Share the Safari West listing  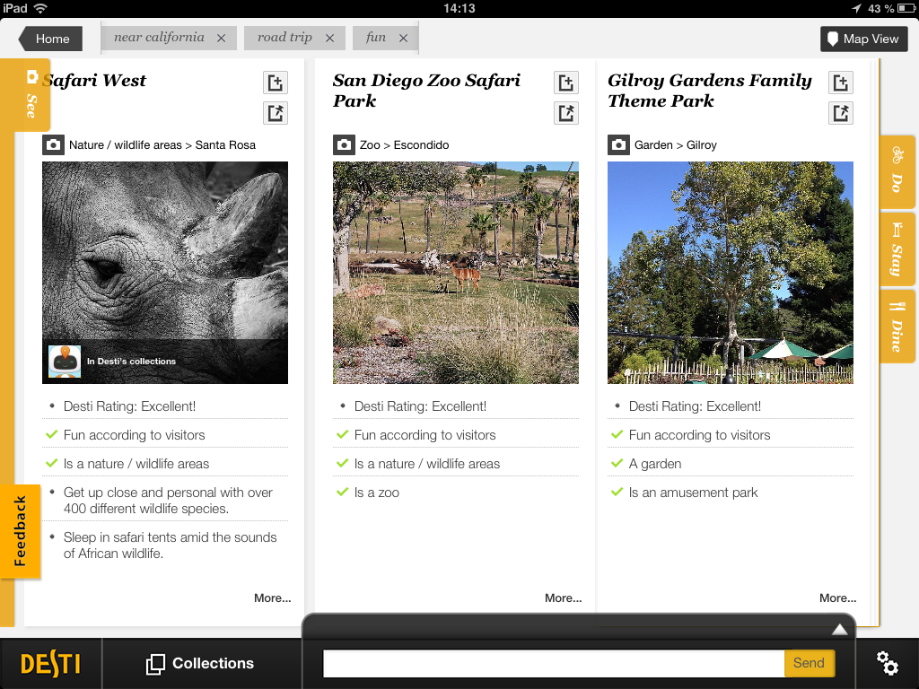(276, 113)
